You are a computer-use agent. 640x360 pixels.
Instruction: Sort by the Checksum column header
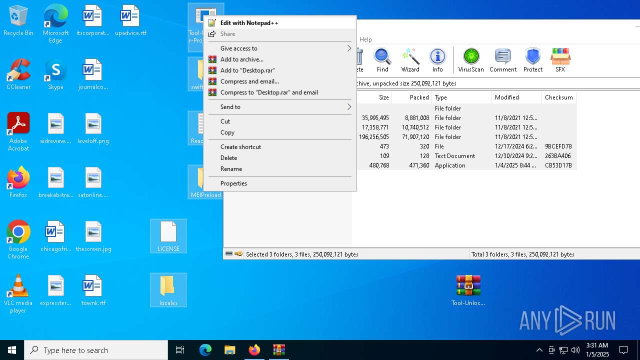pos(559,97)
